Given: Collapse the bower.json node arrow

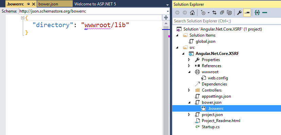Looking at the screenshot, I should pos(189,102).
